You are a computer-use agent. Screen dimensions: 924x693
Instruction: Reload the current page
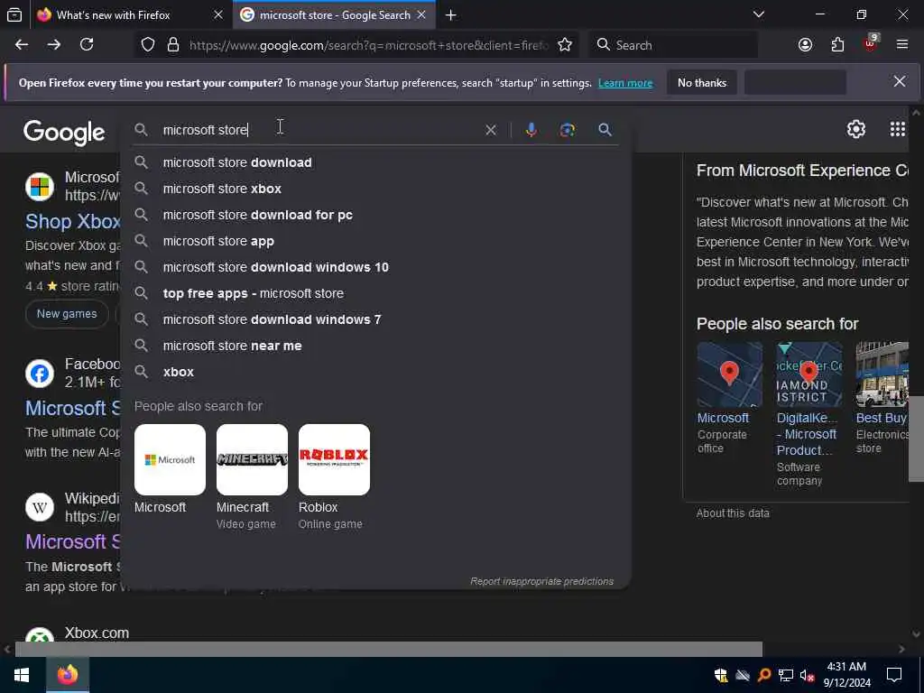pyautogui.click(x=87, y=45)
